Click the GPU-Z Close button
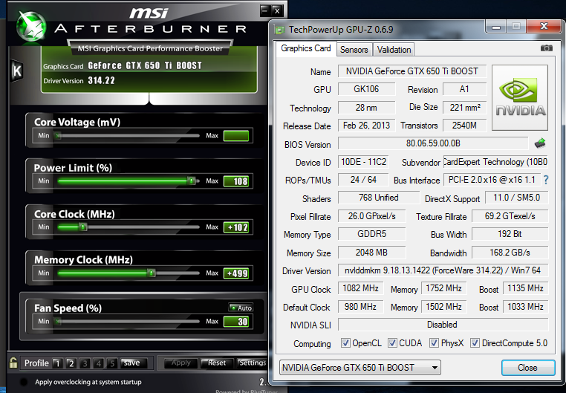 click(x=527, y=368)
